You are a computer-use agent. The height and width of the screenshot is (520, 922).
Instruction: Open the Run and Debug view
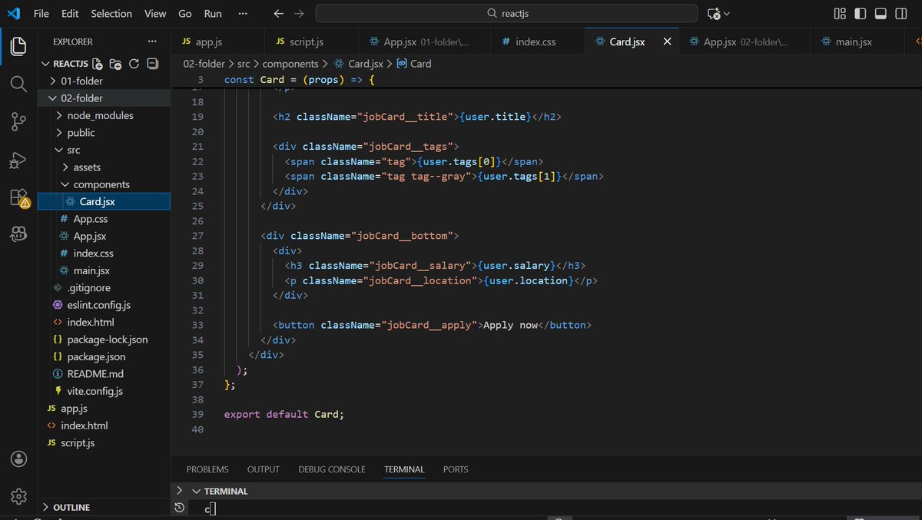[18, 160]
